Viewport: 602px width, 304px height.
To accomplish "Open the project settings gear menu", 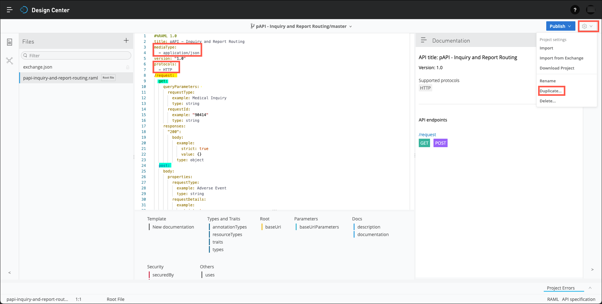I will [x=588, y=26].
